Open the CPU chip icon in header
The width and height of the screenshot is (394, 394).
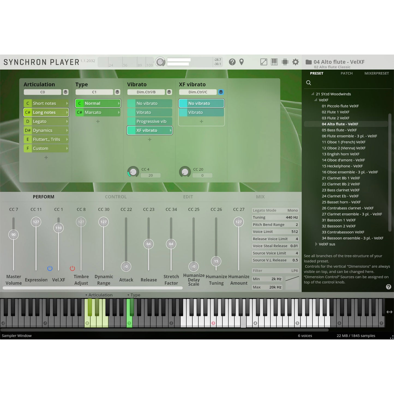285,62
